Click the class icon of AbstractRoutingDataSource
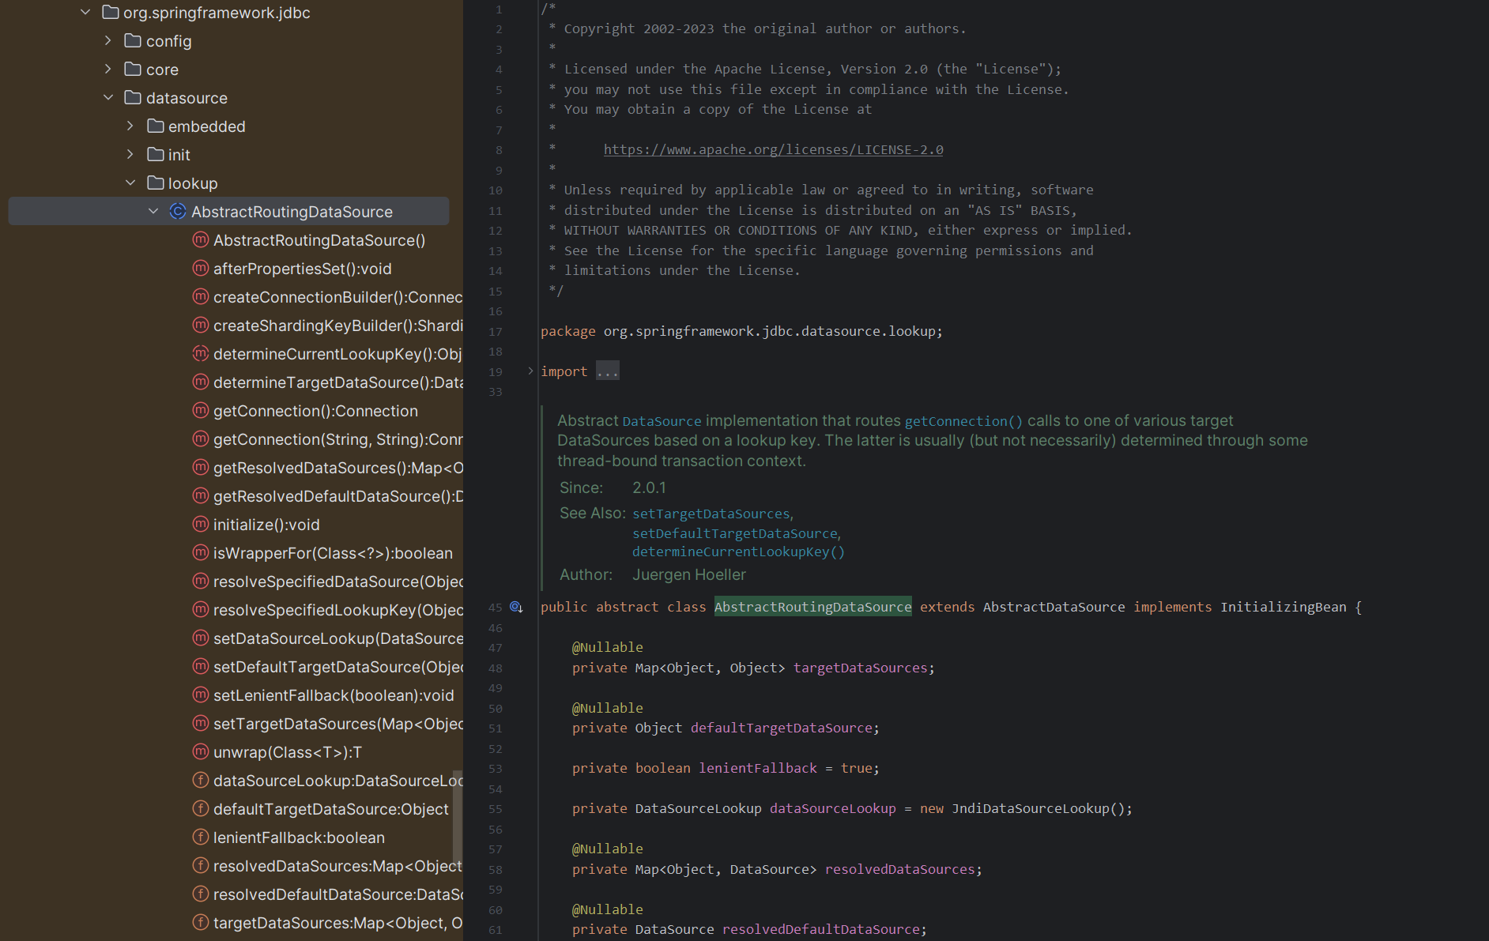 coord(178,211)
